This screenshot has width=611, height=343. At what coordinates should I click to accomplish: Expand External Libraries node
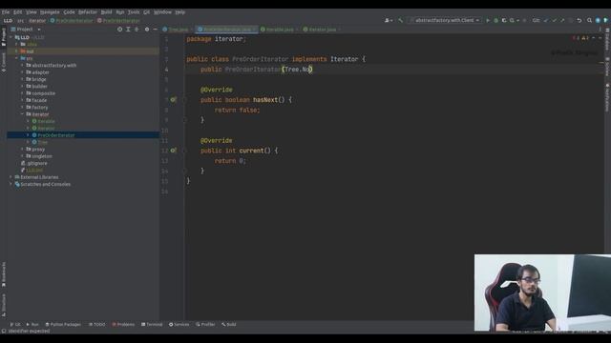tap(11, 177)
